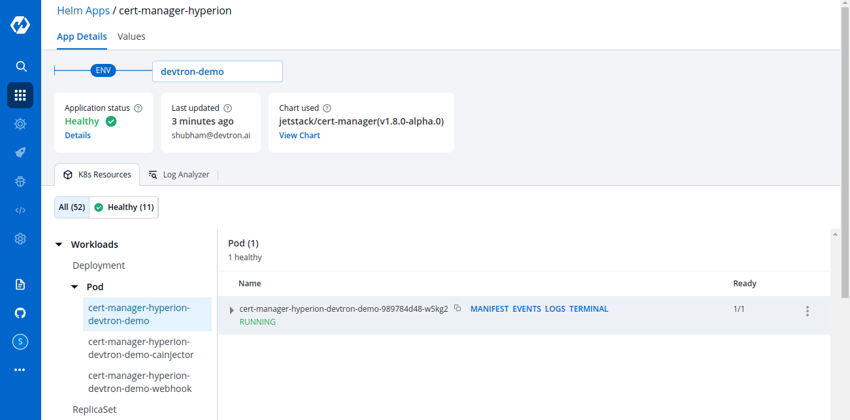Click the 1/1 ready value
Viewport: 850px width, 420px height.
(739, 309)
